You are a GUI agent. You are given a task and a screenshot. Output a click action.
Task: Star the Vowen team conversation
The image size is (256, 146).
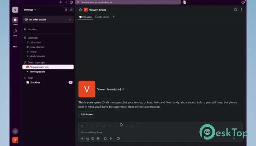click(80, 10)
